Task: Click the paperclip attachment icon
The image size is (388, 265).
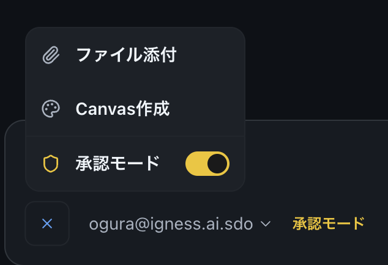Action: (x=51, y=56)
